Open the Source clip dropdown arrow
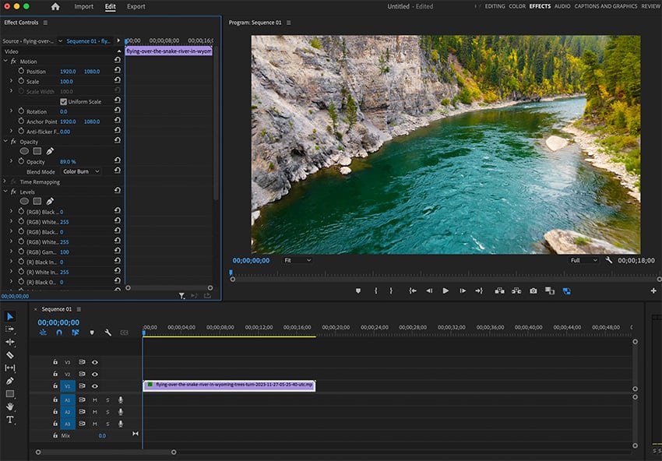 (x=60, y=41)
